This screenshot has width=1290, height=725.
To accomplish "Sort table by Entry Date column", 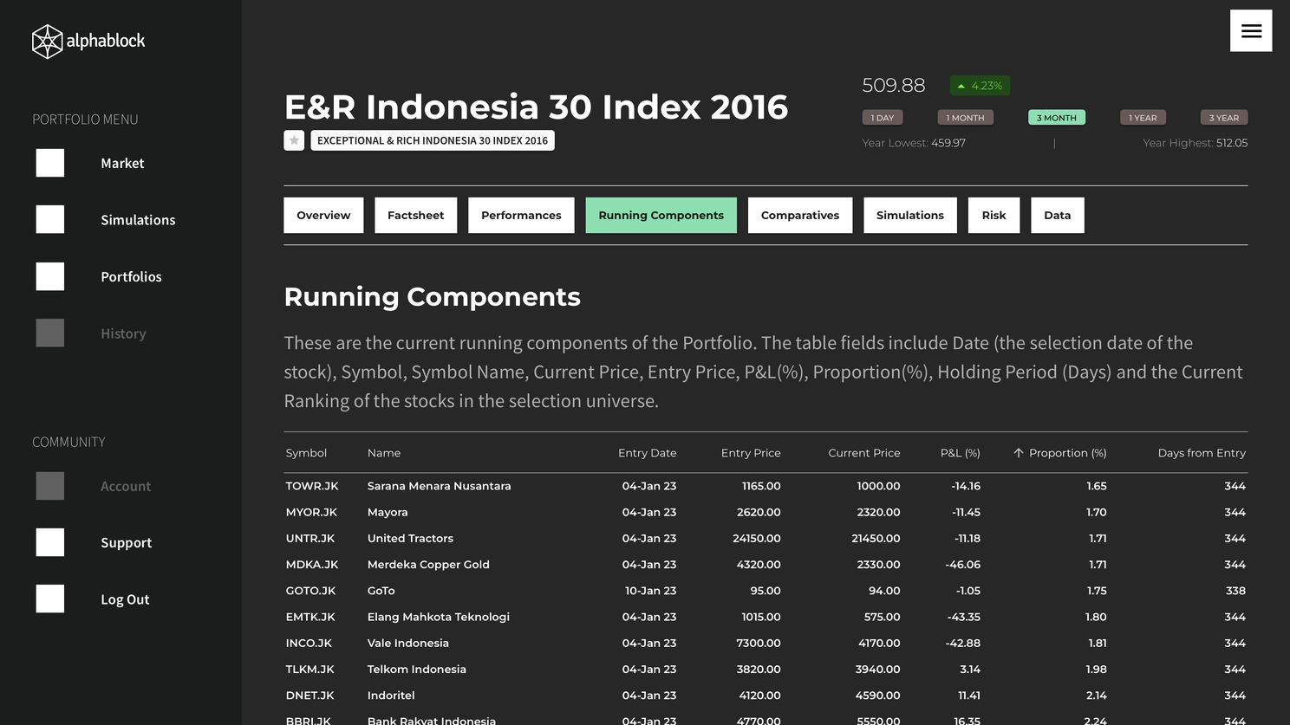I will pos(647,453).
